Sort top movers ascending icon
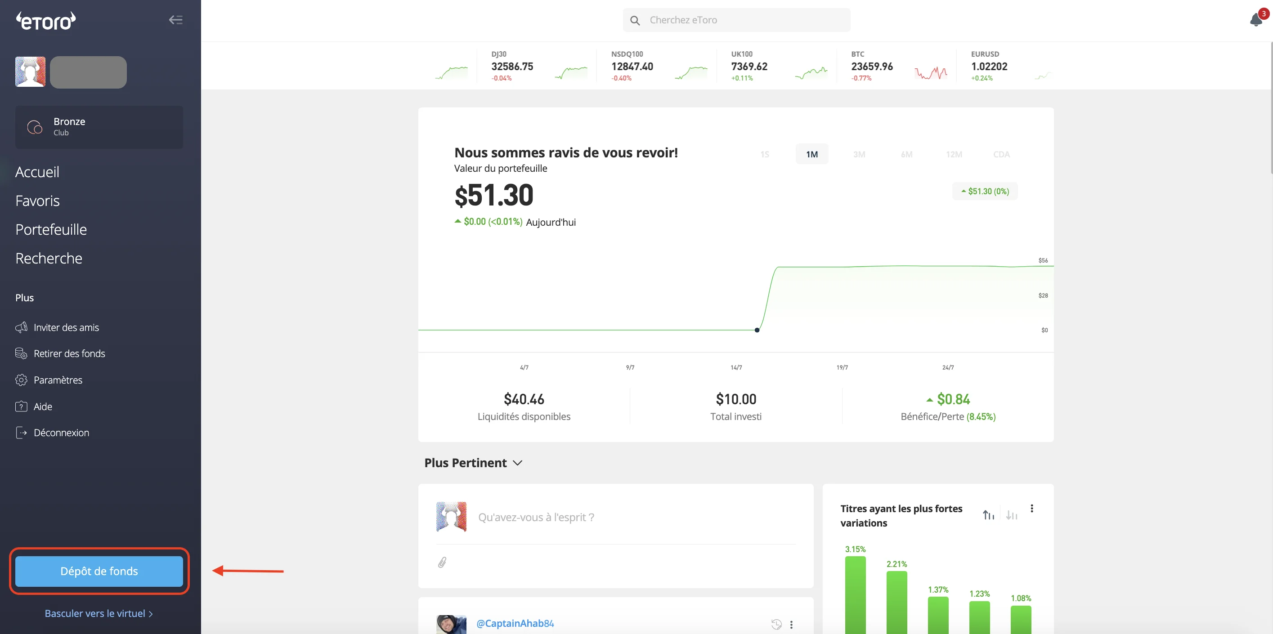Viewport: 1273px width, 634px height. coord(988,515)
